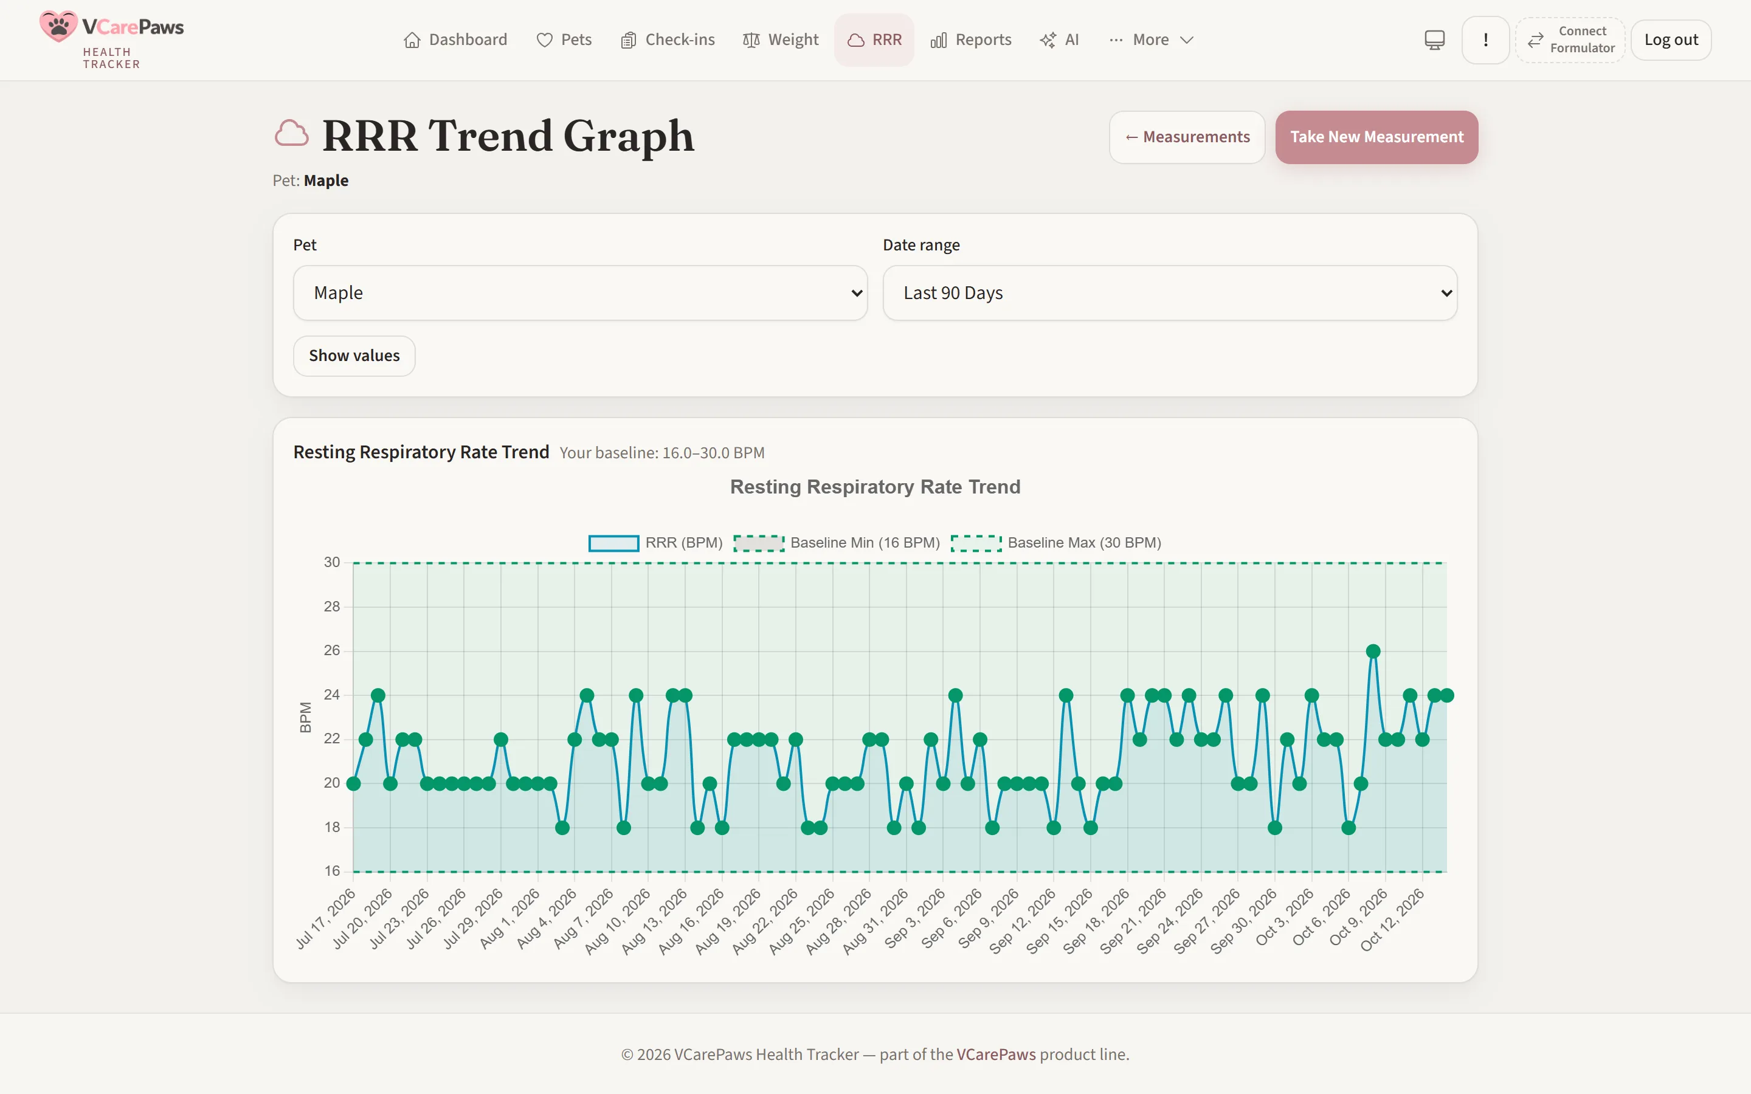Screen dimensions: 1751x1094
Task: Open the Reports page
Action: (971, 40)
